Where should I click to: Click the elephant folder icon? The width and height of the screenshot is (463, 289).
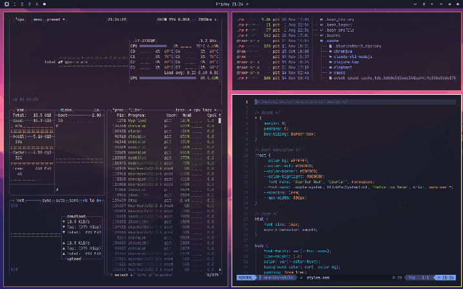click(x=331, y=67)
